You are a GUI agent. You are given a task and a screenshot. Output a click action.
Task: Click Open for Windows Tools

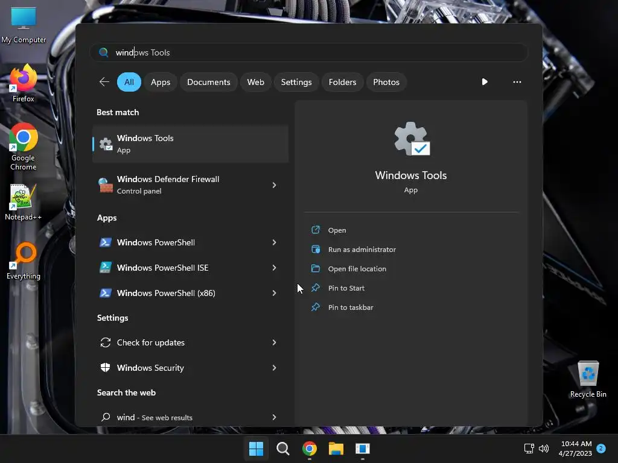[337, 230]
